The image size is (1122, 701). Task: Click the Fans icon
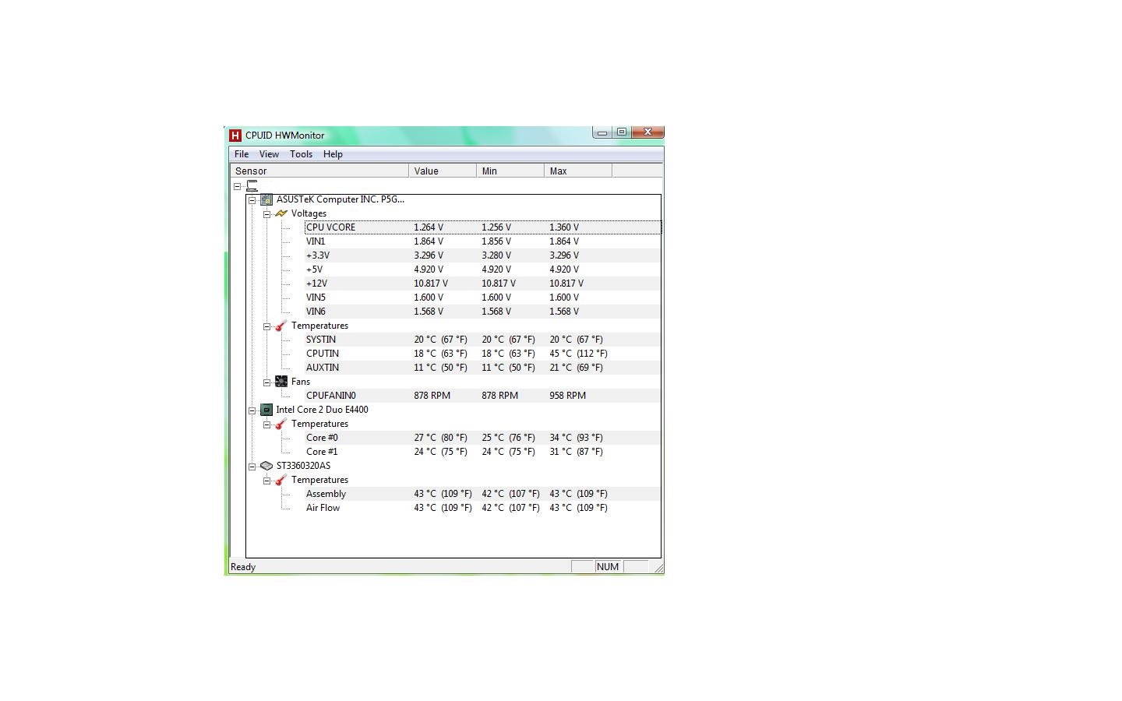(x=281, y=382)
